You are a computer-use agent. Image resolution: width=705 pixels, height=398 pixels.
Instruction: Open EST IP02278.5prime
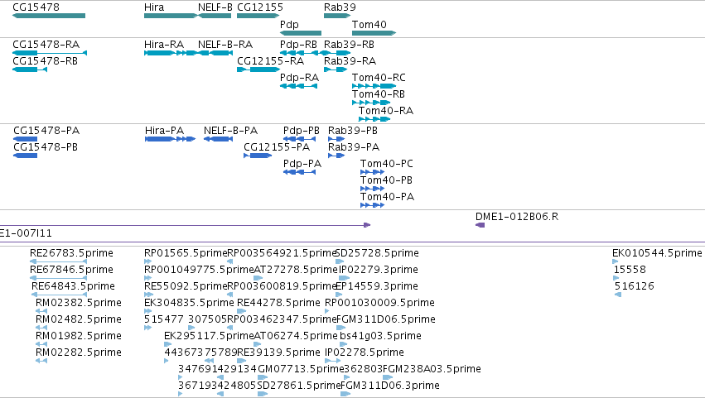(365, 352)
